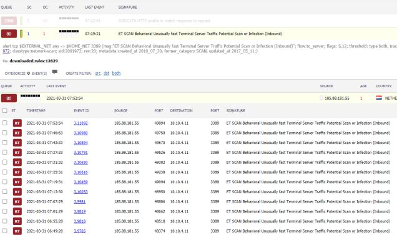Check the box for the 06:55:28 event
Screen dimensions: 397x235
(5, 221)
